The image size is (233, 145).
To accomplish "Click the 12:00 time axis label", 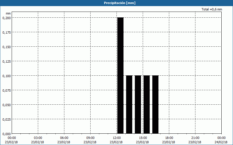I will point(117,138).
